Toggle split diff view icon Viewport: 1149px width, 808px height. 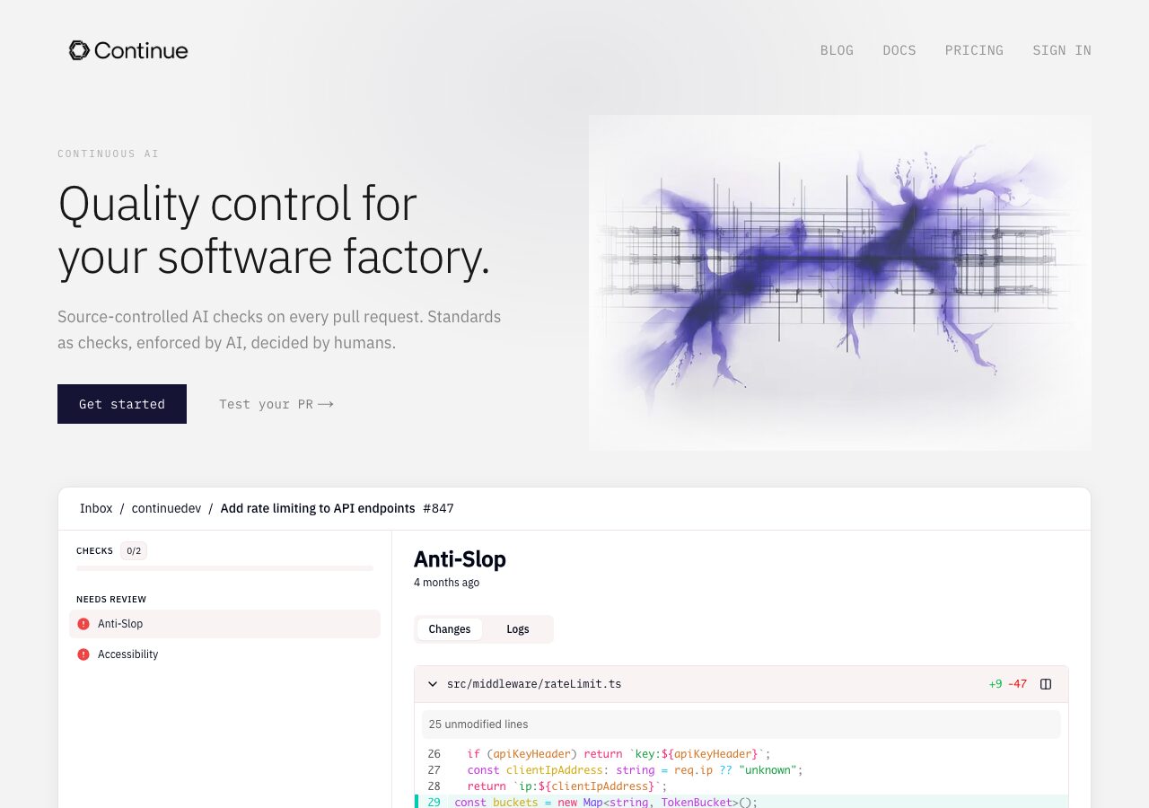[x=1046, y=684]
